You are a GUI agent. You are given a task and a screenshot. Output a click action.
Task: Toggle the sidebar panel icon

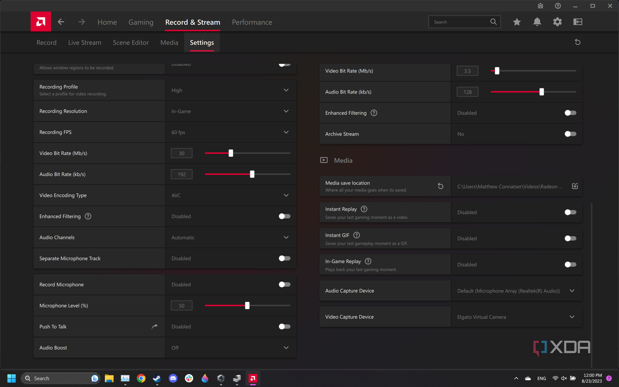coord(578,22)
